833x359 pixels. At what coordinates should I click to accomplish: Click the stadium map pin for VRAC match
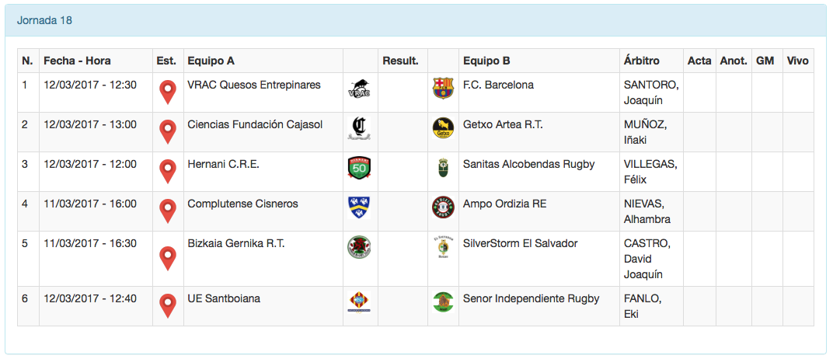pyautogui.click(x=167, y=92)
